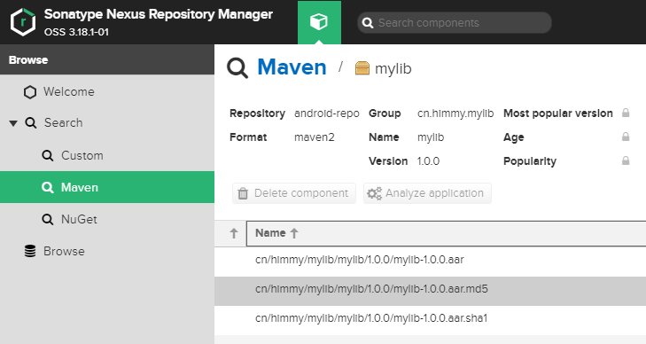
Task: Click Sonatype Nexus Repository Manager title
Action: [159, 14]
